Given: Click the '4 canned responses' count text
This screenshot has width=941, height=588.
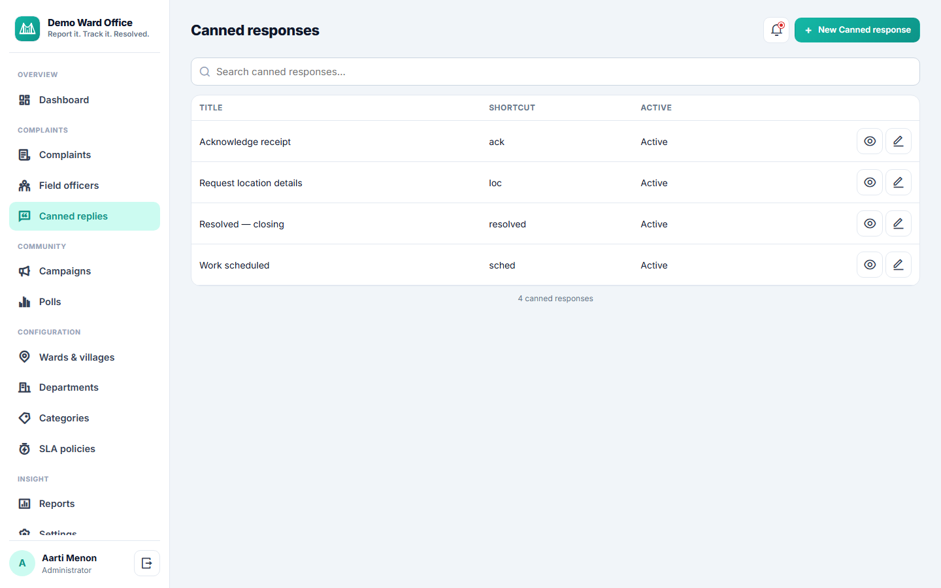Looking at the screenshot, I should (555, 299).
